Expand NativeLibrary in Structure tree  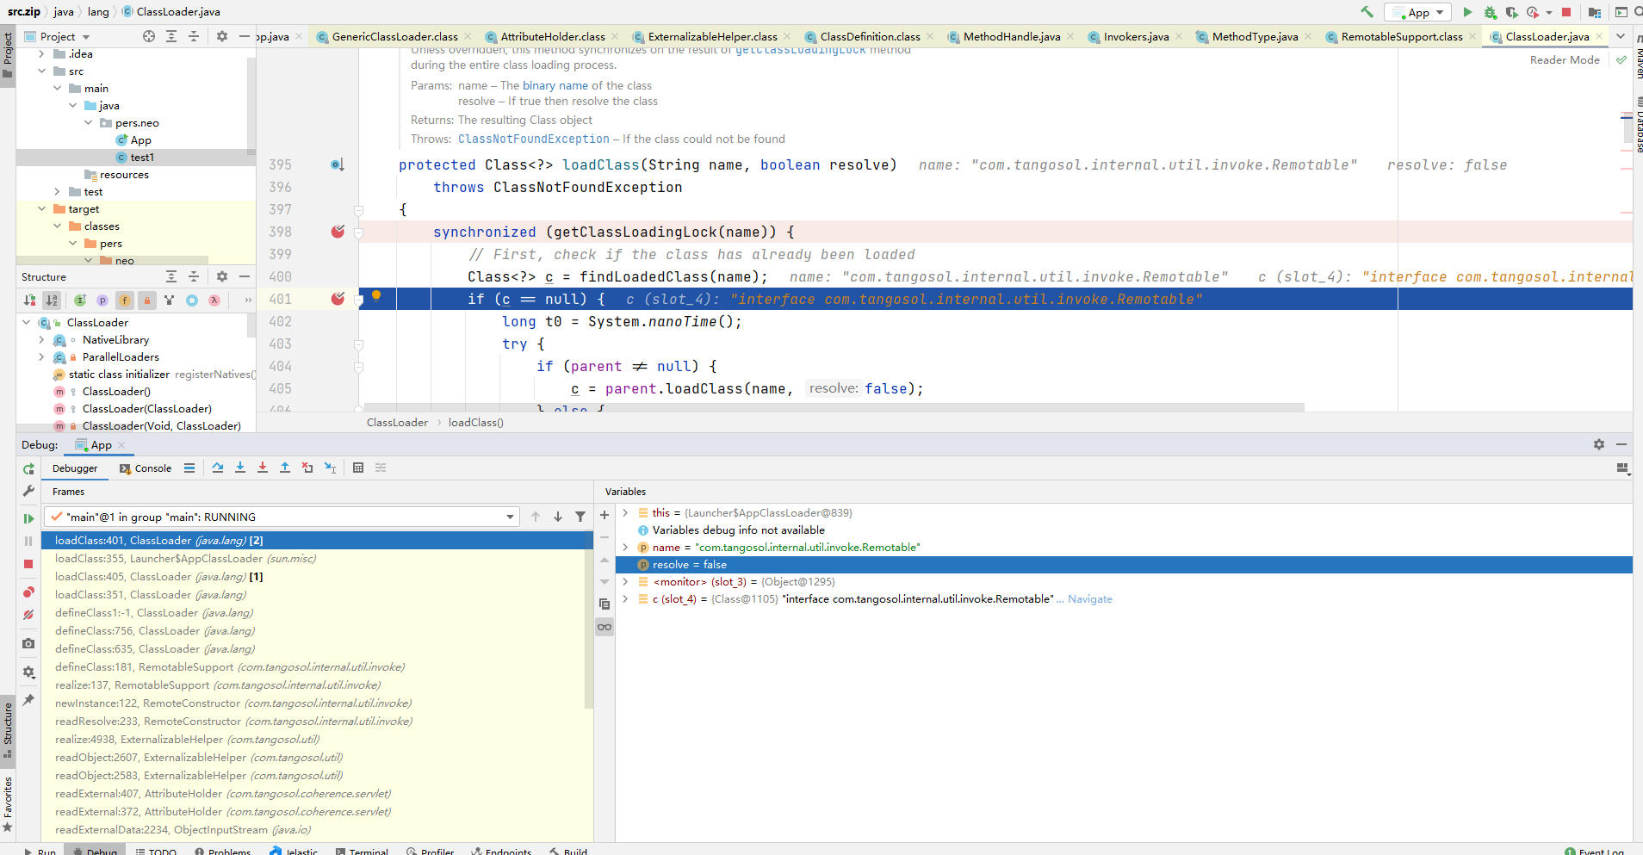point(41,339)
